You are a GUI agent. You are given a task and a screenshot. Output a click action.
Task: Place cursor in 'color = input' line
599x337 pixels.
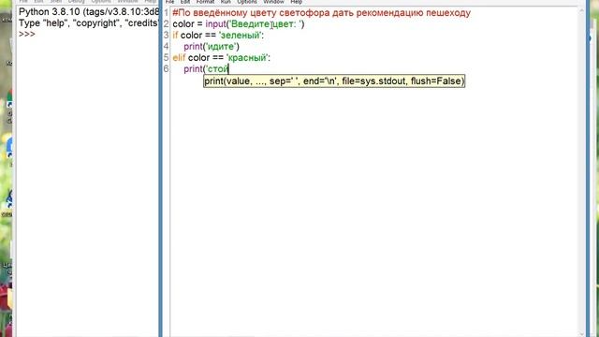coord(239,24)
